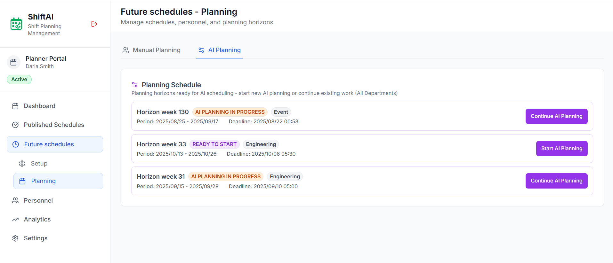Click the ShiftAI green calendar logo
Screen dimensions: 613x263
[x=16, y=24]
